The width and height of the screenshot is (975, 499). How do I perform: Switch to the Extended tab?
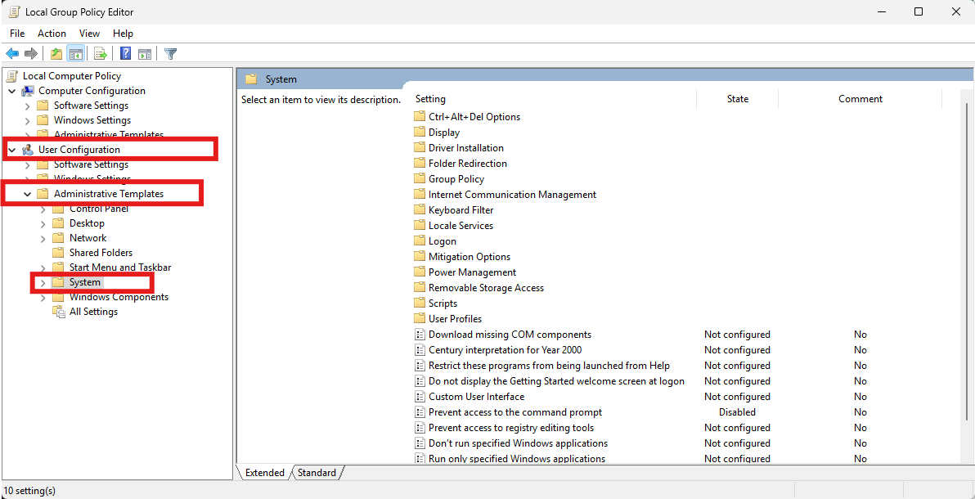pyautogui.click(x=265, y=473)
